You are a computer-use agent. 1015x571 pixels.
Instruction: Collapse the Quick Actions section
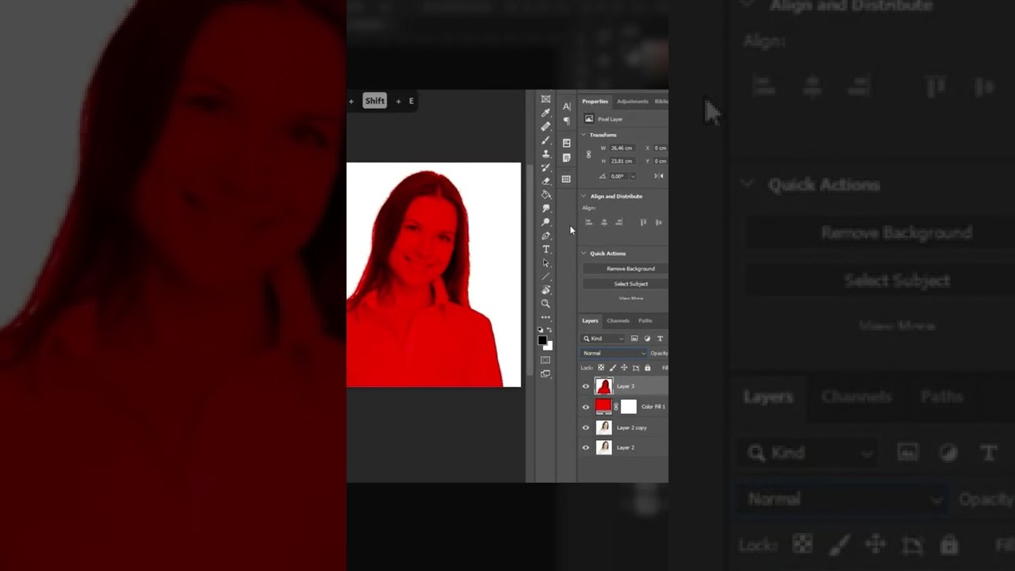(584, 253)
